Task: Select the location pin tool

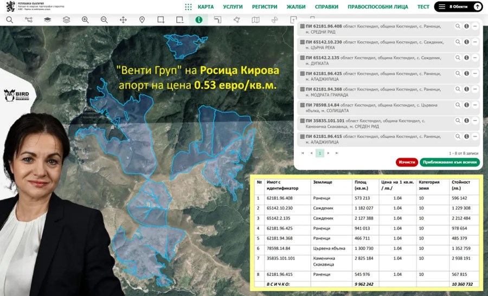Action: click(x=142, y=20)
